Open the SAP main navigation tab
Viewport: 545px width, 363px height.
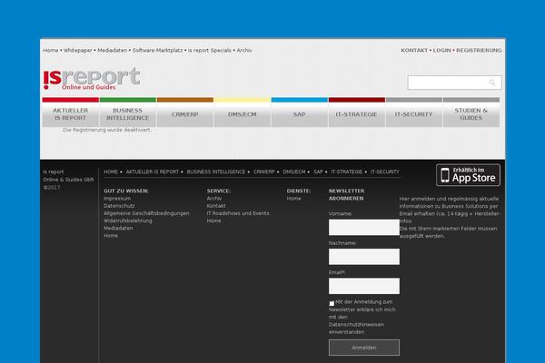(x=299, y=114)
